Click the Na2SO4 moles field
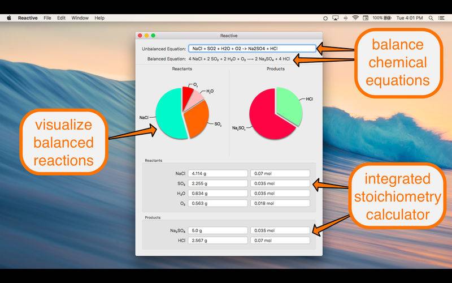The width and height of the screenshot is (452, 283). pos(280,230)
